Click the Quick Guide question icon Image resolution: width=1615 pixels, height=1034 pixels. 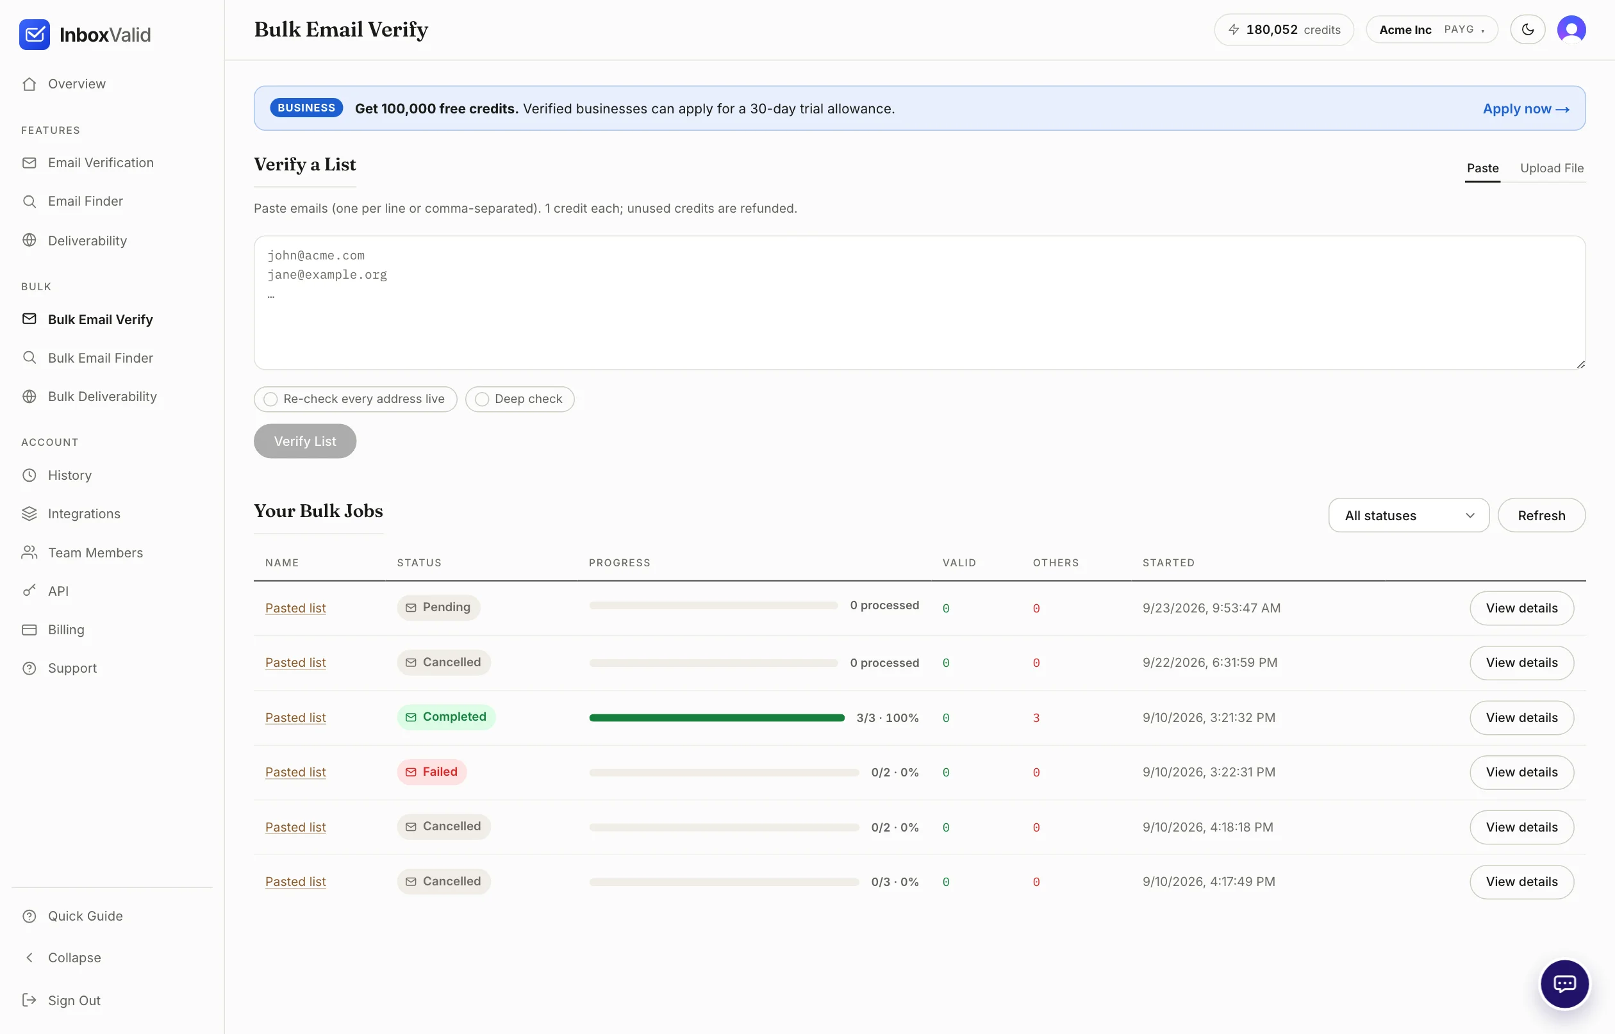29,917
